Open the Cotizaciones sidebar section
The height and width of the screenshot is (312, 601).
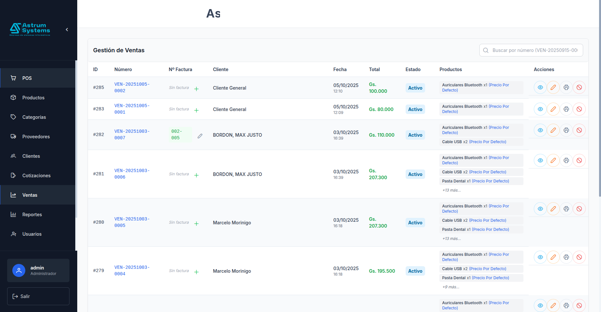(x=36, y=176)
